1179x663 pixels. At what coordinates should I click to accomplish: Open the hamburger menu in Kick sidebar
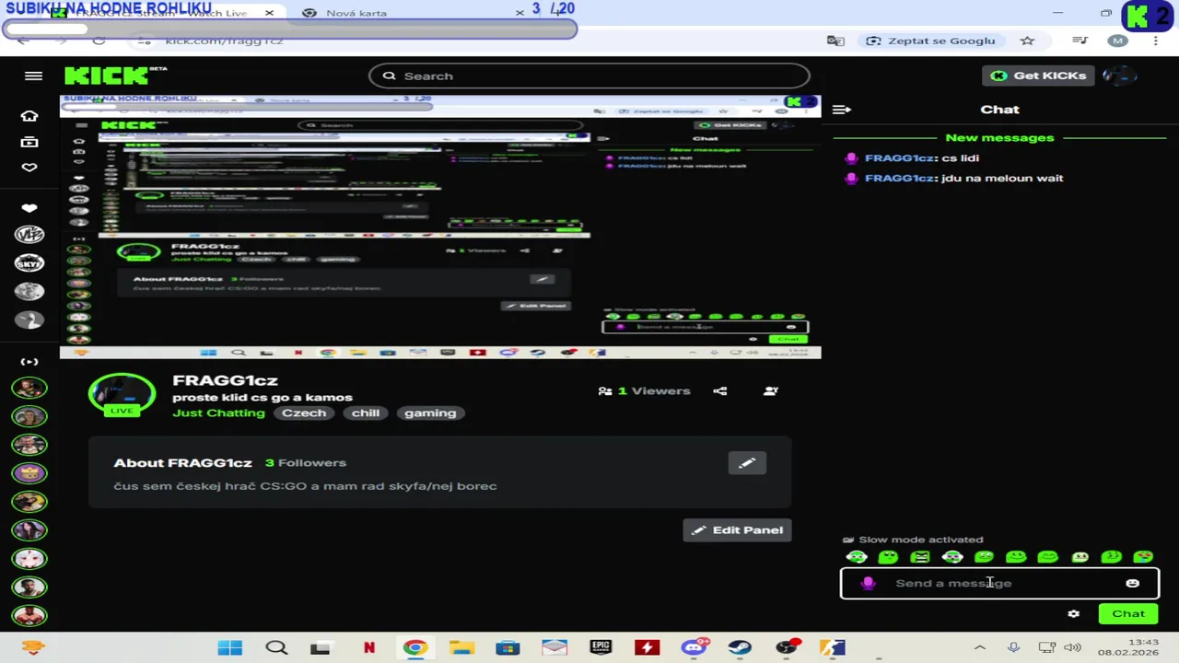[x=33, y=76]
